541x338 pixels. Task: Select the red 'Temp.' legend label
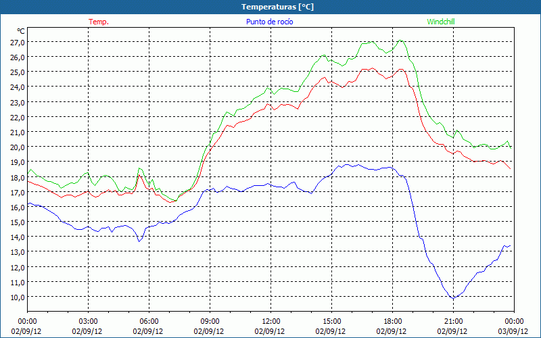coord(99,22)
